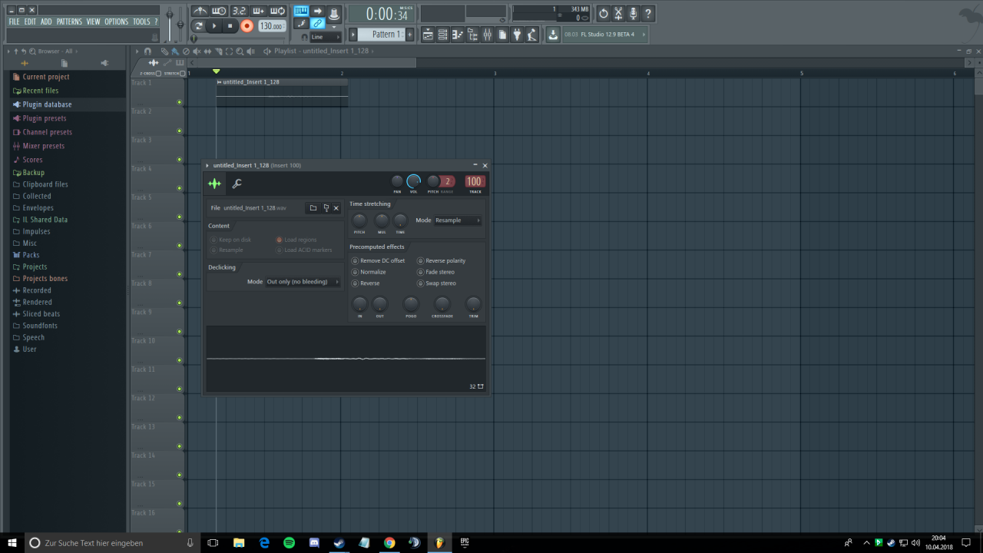
Task: Open the playlist view icon
Action: [x=429, y=35]
